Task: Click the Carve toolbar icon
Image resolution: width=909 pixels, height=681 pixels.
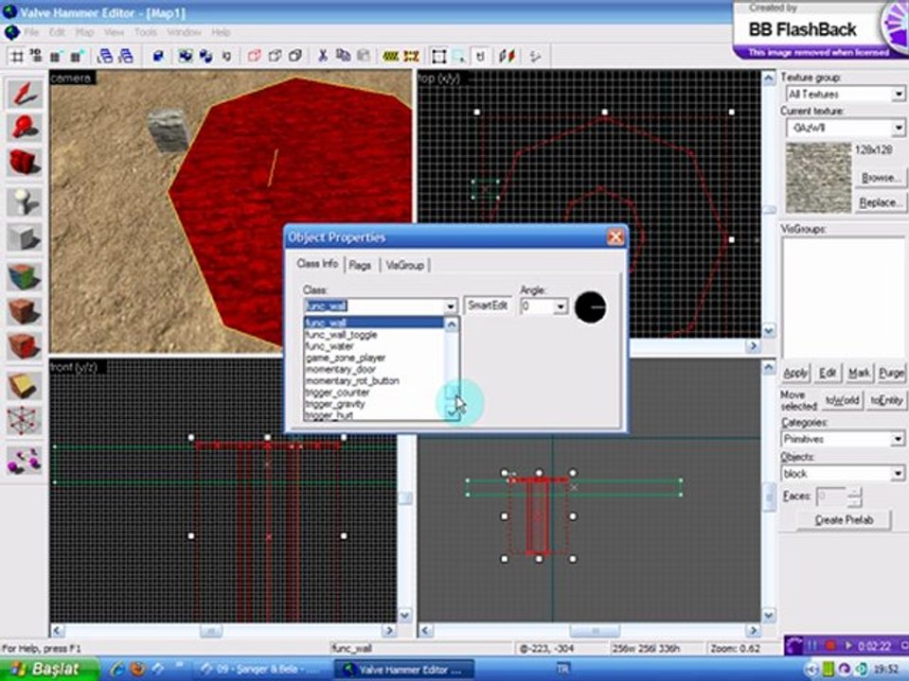Action: point(158,56)
